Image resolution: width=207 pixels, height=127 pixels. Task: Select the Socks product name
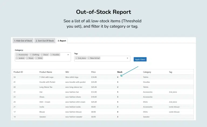pyautogui.click(x=42, y=107)
